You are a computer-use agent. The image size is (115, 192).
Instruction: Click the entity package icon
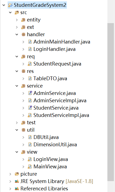[23, 20]
